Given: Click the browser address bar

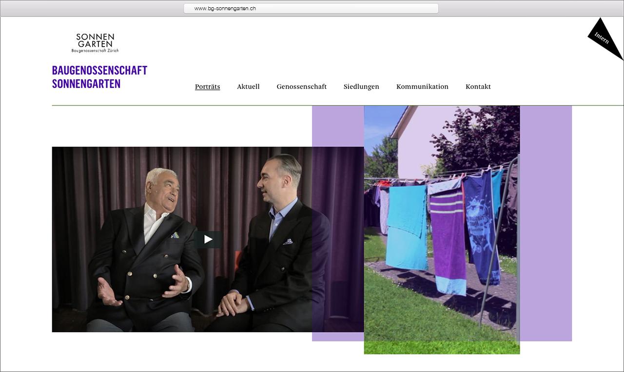Looking at the screenshot, I should (x=311, y=8).
